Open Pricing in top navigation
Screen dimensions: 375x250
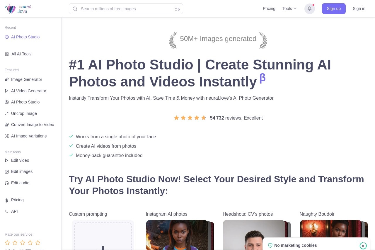click(269, 8)
